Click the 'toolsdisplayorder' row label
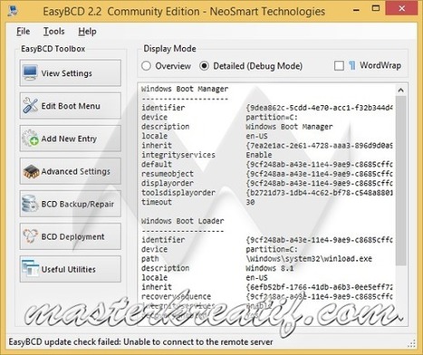This screenshot has width=423, height=355. pos(178,193)
